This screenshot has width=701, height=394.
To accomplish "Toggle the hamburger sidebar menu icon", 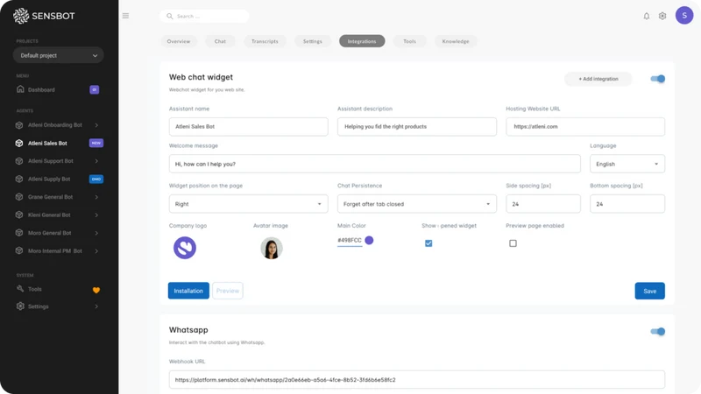I will pos(125,16).
